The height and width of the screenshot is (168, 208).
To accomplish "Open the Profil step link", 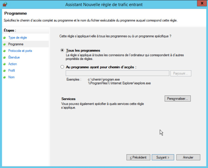I will [11, 71].
